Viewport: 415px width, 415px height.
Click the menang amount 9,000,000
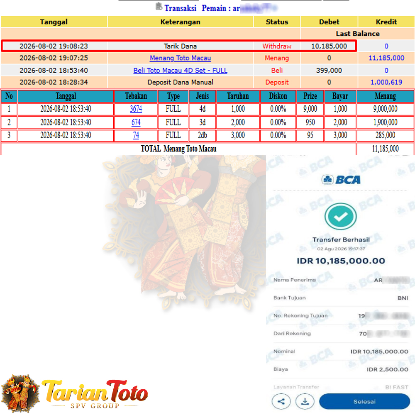click(x=385, y=109)
